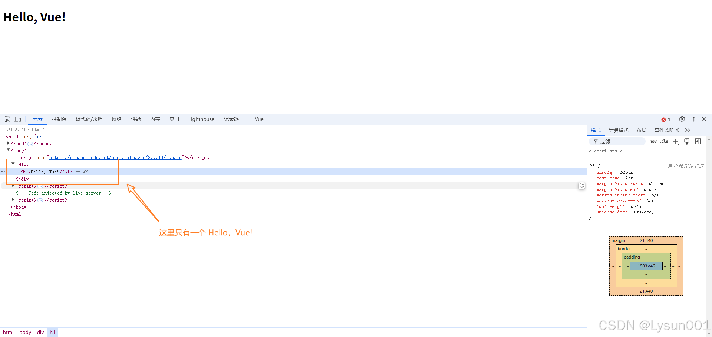Click the element.style rule block
The width and height of the screenshot is (712, 337).
coord(647,154)
